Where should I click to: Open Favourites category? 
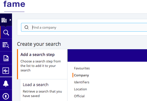82,68
